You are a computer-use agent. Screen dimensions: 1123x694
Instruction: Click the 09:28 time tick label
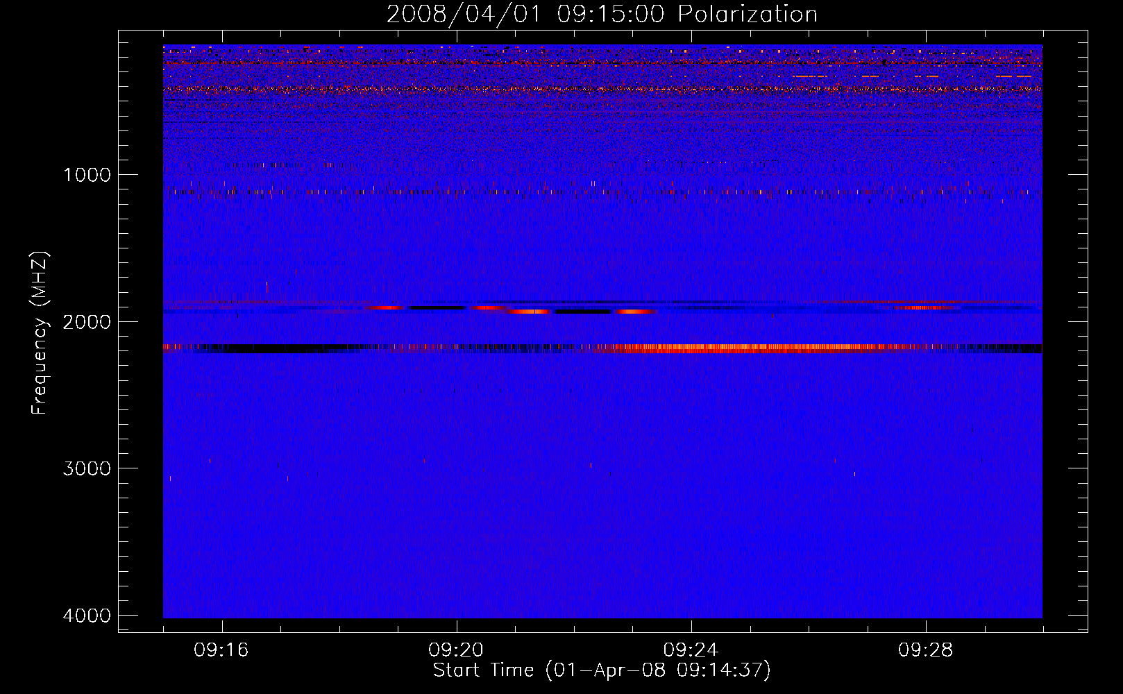(x=926, y=650)
